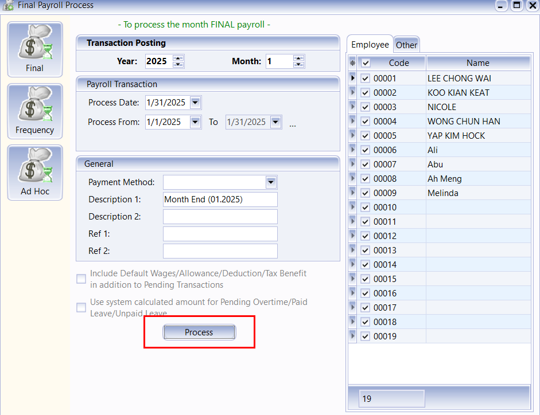540x415 pixels.
Task: Switch to the Other tab
Action: (406, 45)
